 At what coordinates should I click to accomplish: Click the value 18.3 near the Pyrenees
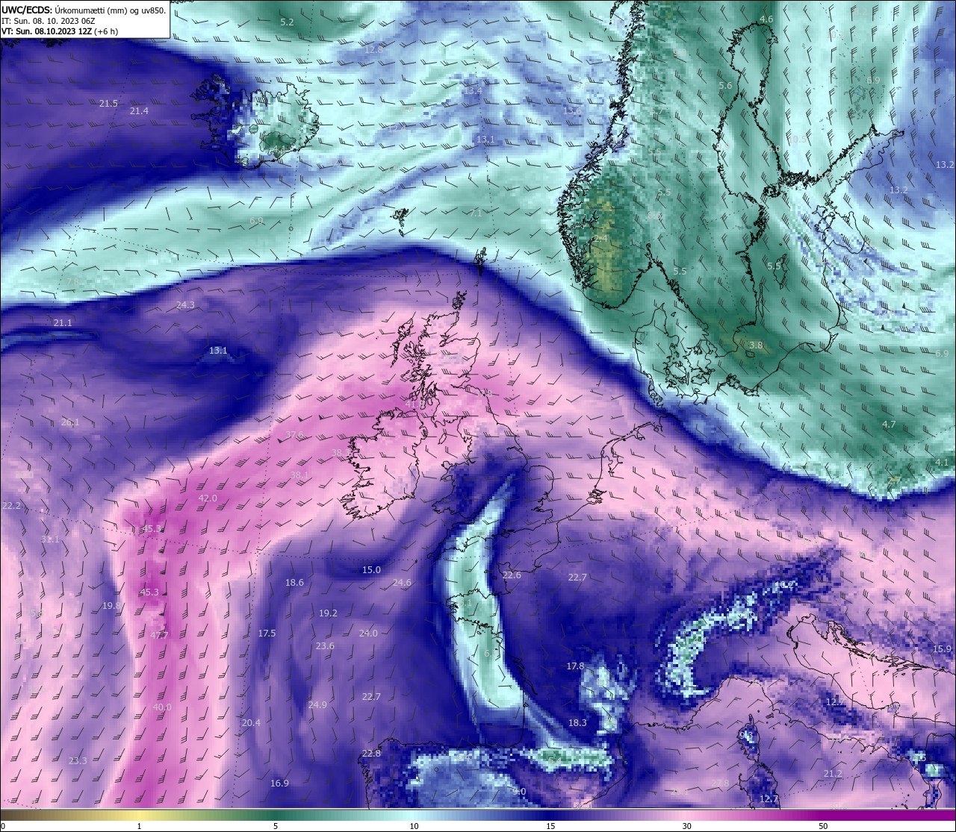[577, 722]
